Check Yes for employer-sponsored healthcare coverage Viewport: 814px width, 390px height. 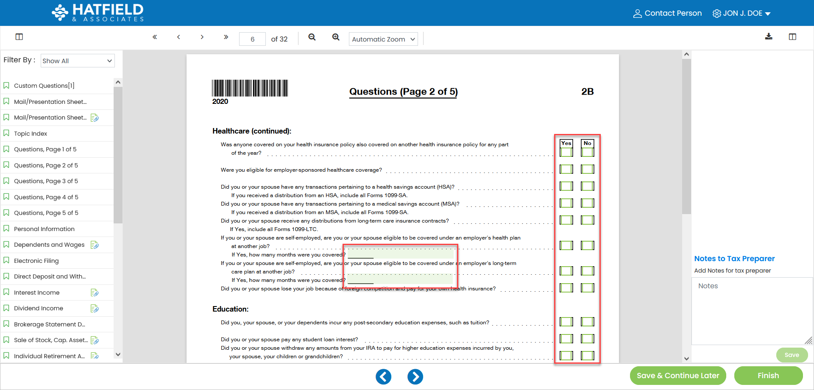(566, 170)
